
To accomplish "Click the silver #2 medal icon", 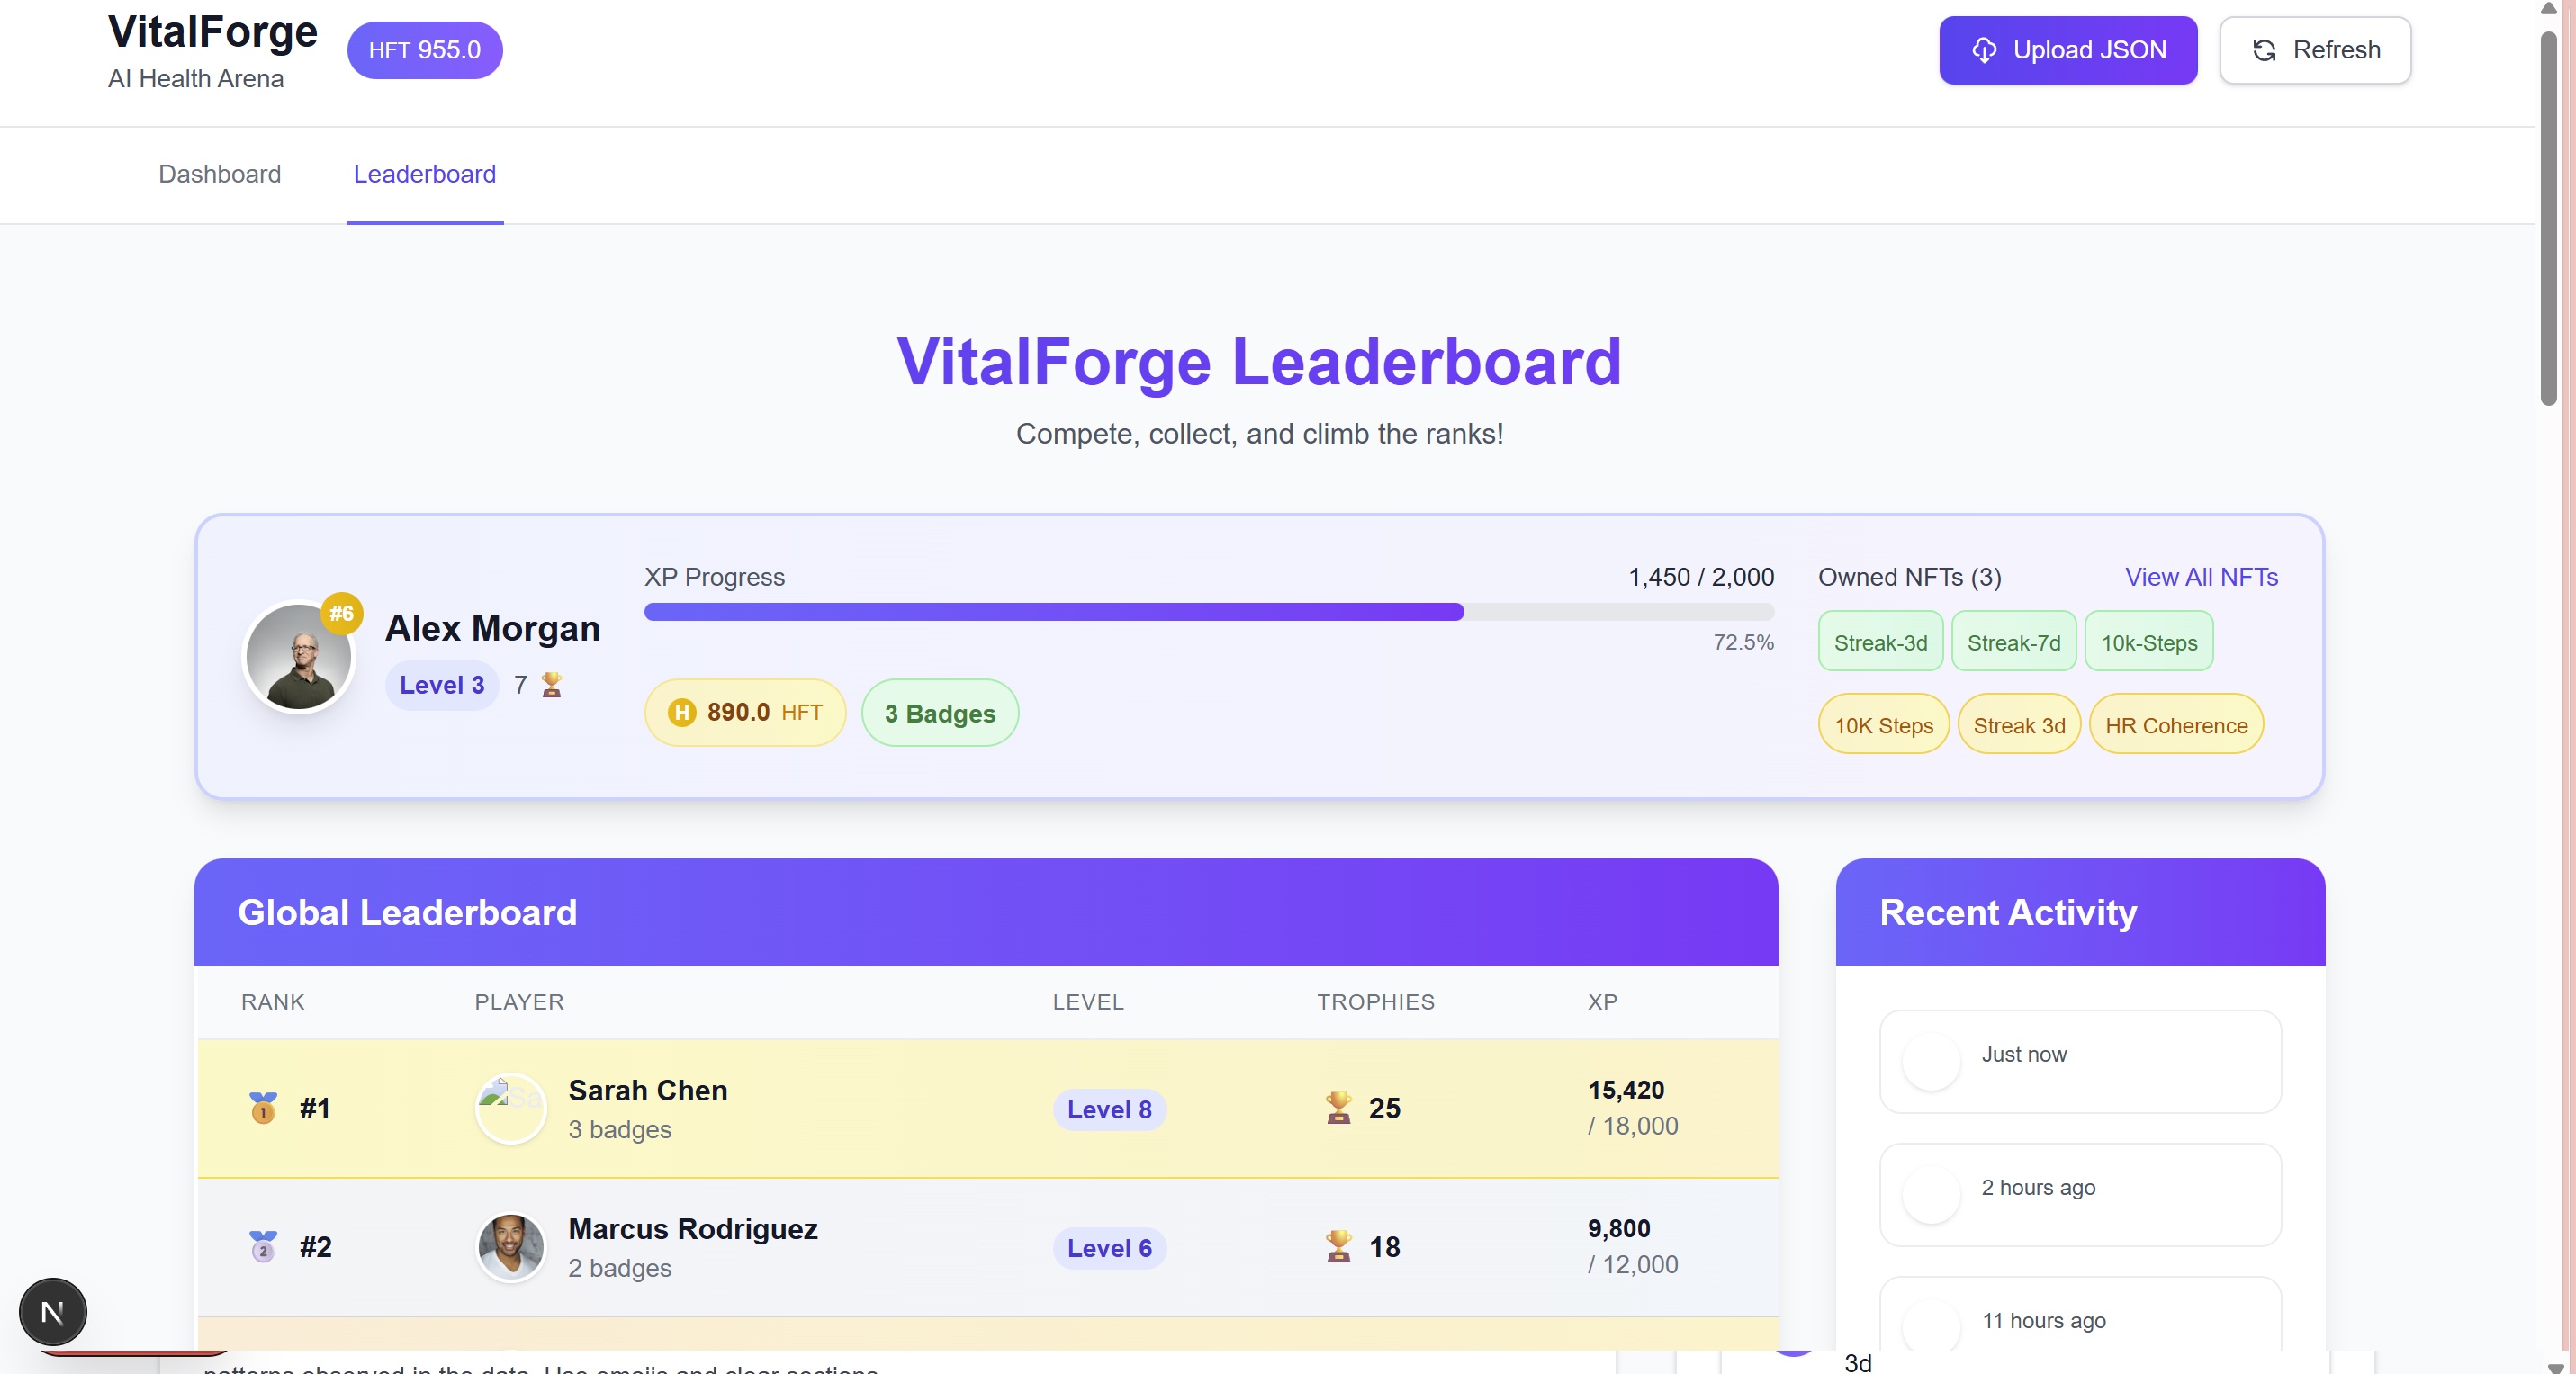I will pyautogui.click(x=263, y=1247).
